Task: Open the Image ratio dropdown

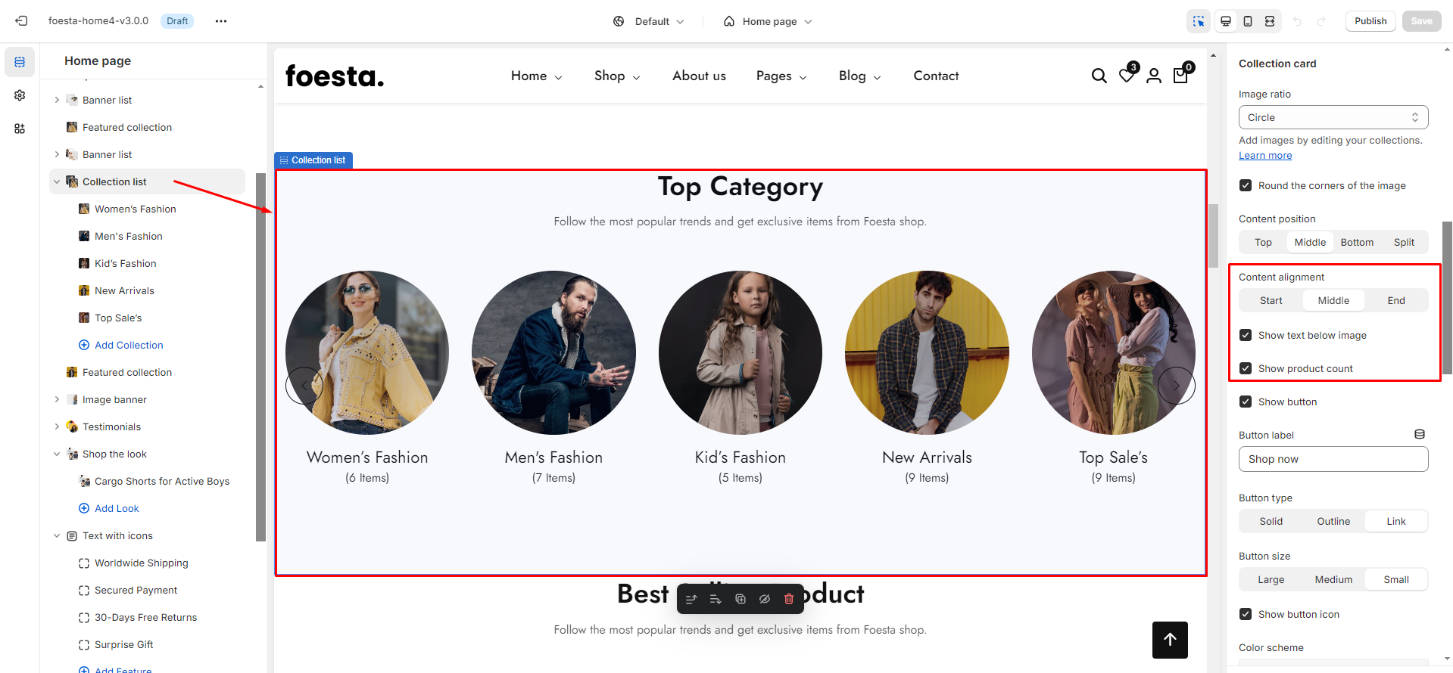Action: coord(1333,117)
